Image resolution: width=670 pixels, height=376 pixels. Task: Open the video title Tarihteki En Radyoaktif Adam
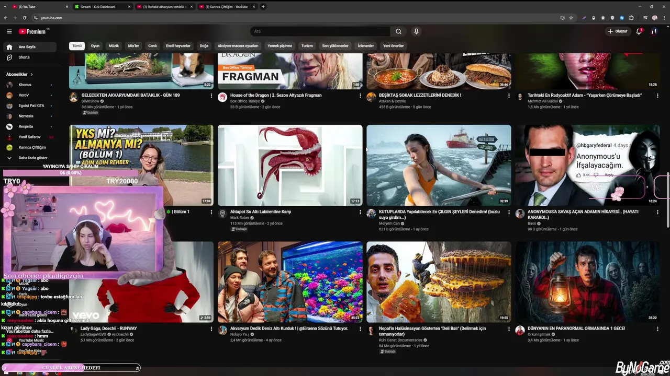click(x=585, y=96)
